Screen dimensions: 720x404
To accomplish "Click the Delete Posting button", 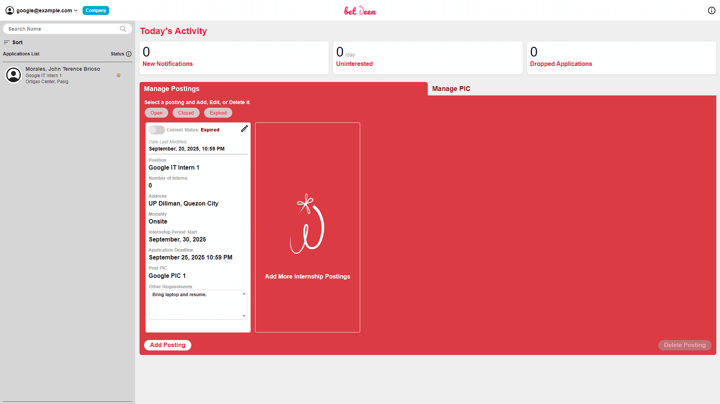I will (x=684, y=345).
